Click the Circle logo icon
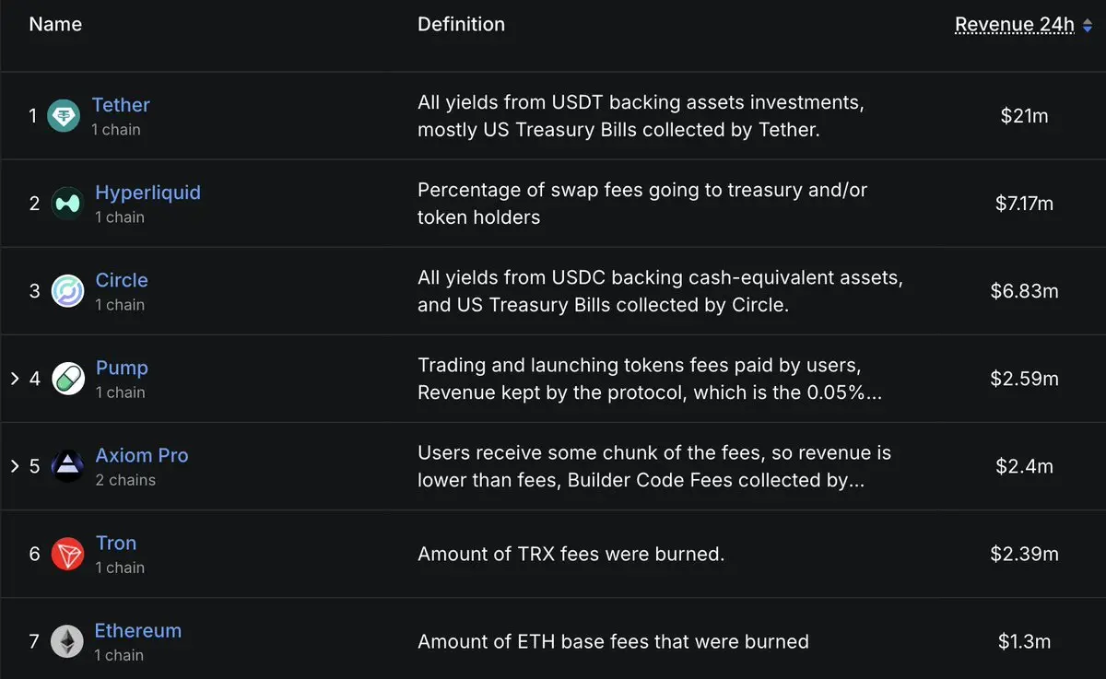 pyautogui.click(x=67, y=291)
